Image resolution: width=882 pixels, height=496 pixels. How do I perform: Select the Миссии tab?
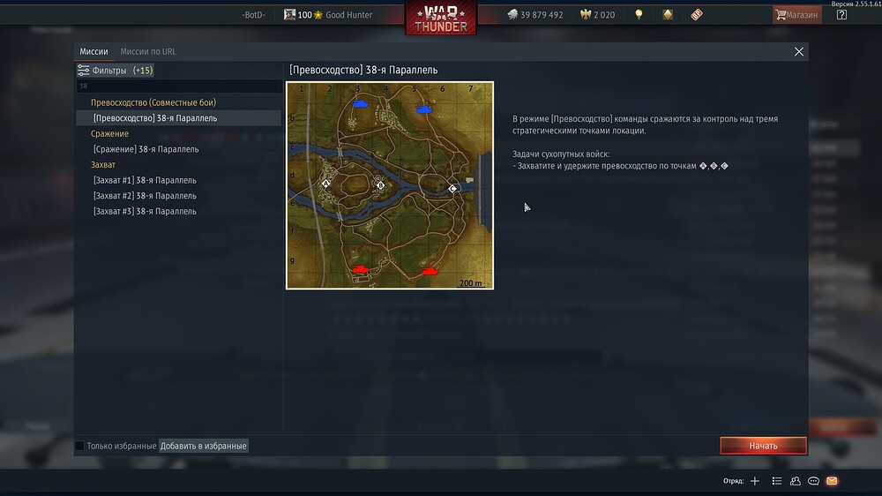[x=94, y=51]
